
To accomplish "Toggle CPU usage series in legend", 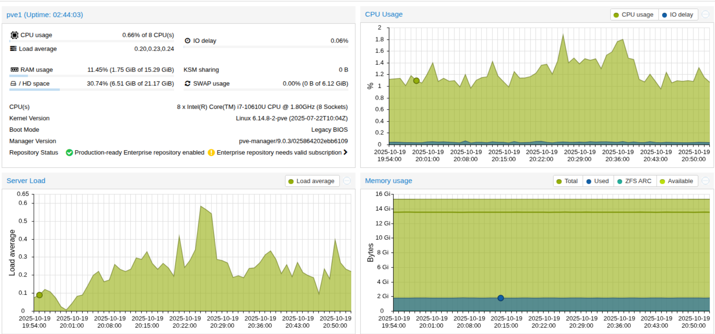I will 634,15.
